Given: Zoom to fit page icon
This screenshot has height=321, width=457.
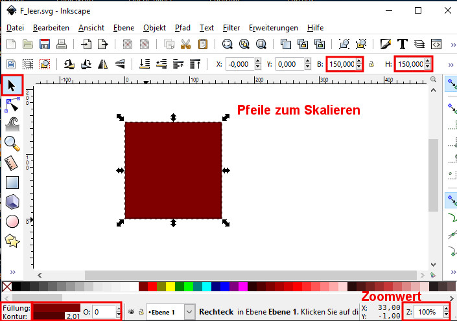Looking at the screenshot, I should tap(261, 44).
